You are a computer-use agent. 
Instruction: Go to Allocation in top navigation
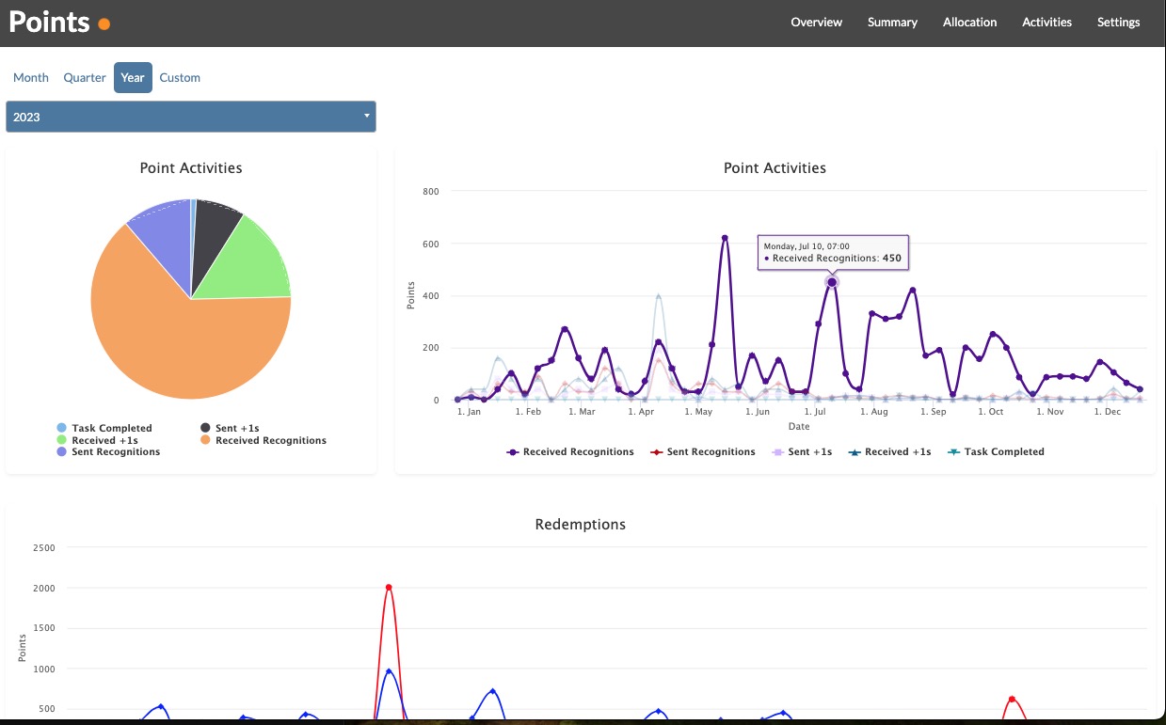(x=969, y=23)
